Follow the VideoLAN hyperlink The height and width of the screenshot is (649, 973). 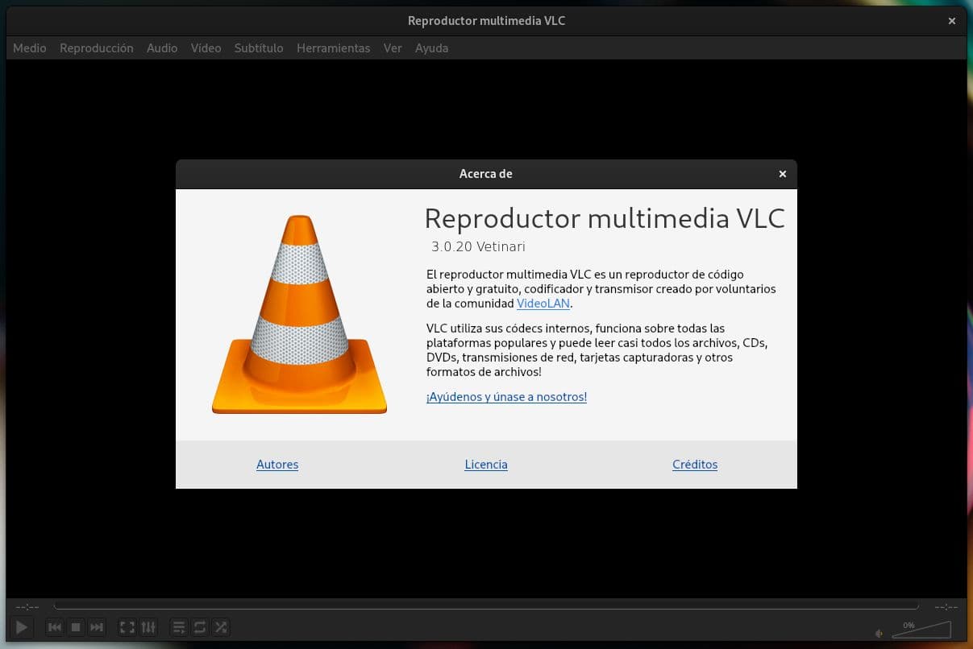pyautogui.click(x=543, y=304)
